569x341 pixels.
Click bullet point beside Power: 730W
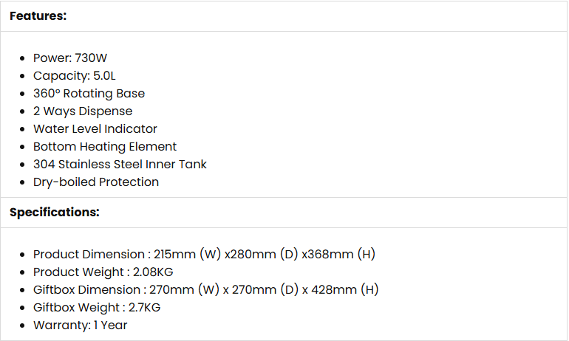(24, 58)
